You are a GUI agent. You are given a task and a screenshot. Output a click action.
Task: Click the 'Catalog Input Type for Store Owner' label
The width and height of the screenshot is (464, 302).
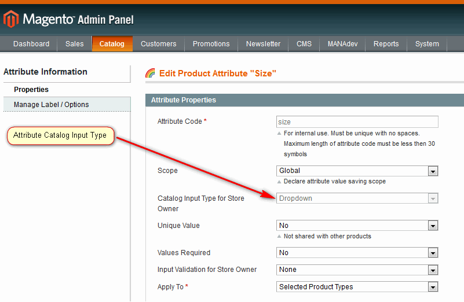tap(201, 203)
